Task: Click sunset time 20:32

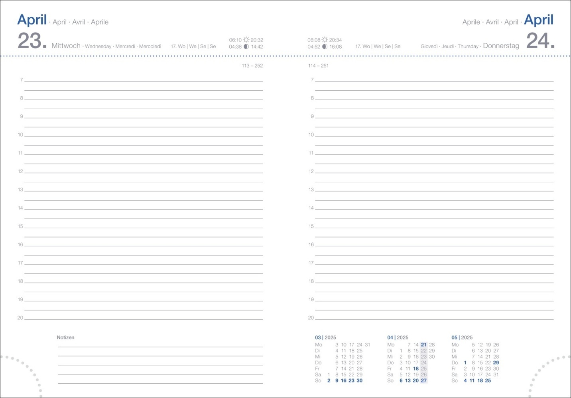Action: [257, 40]
